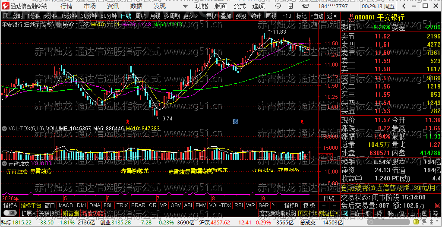Click the 值 value tab in bottom right
This screenshot has width=442, height=227.
click(x=401, y=214)
